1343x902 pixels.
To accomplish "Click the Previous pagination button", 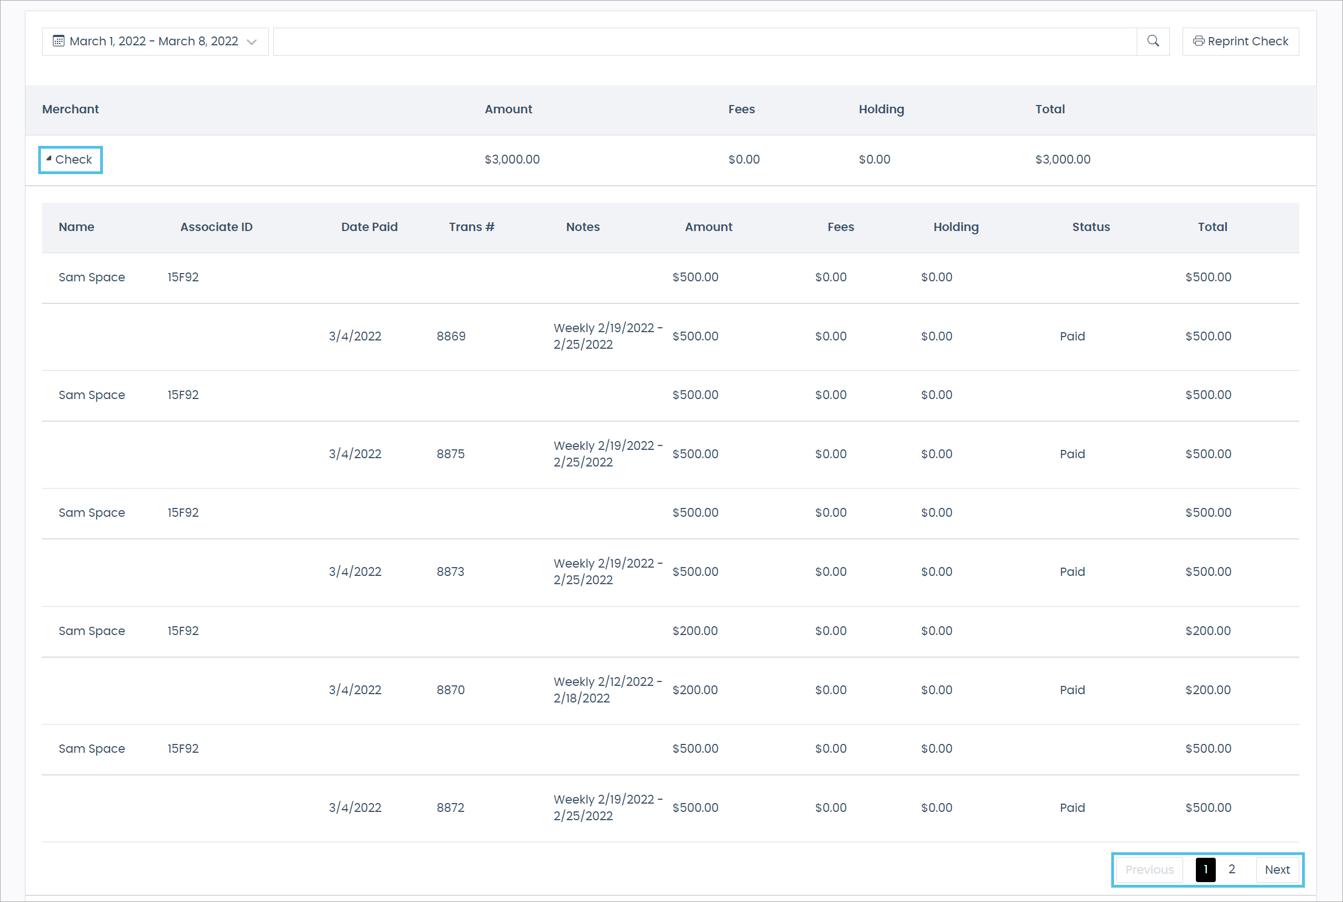I will pos(1149,870).
